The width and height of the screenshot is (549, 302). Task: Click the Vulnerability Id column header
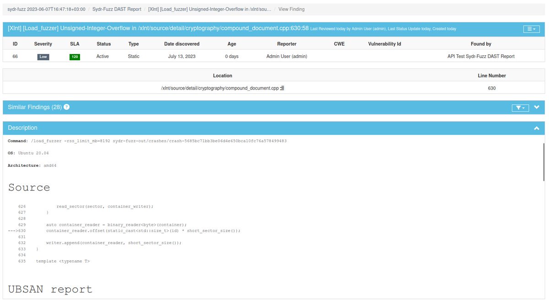(x=385, y=44)
